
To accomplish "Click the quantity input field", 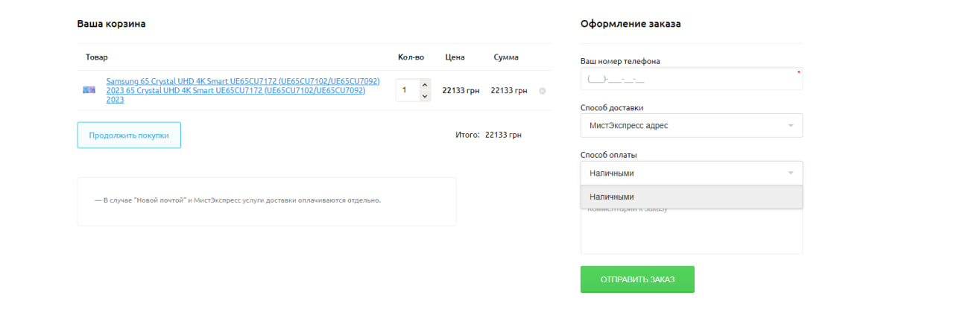I will [x=406, y=90].
